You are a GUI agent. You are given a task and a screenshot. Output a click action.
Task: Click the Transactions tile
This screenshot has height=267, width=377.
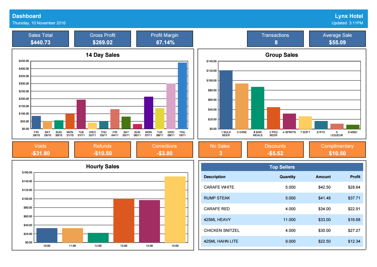275,39
